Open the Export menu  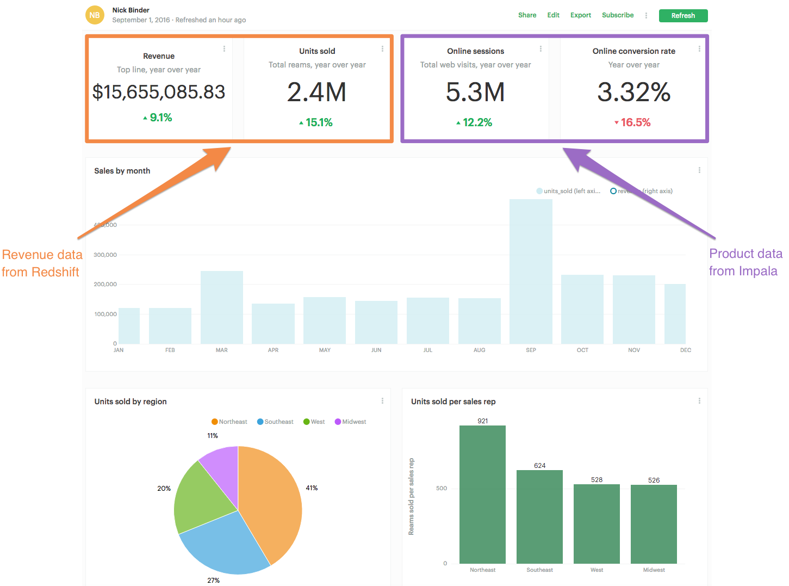580,15
